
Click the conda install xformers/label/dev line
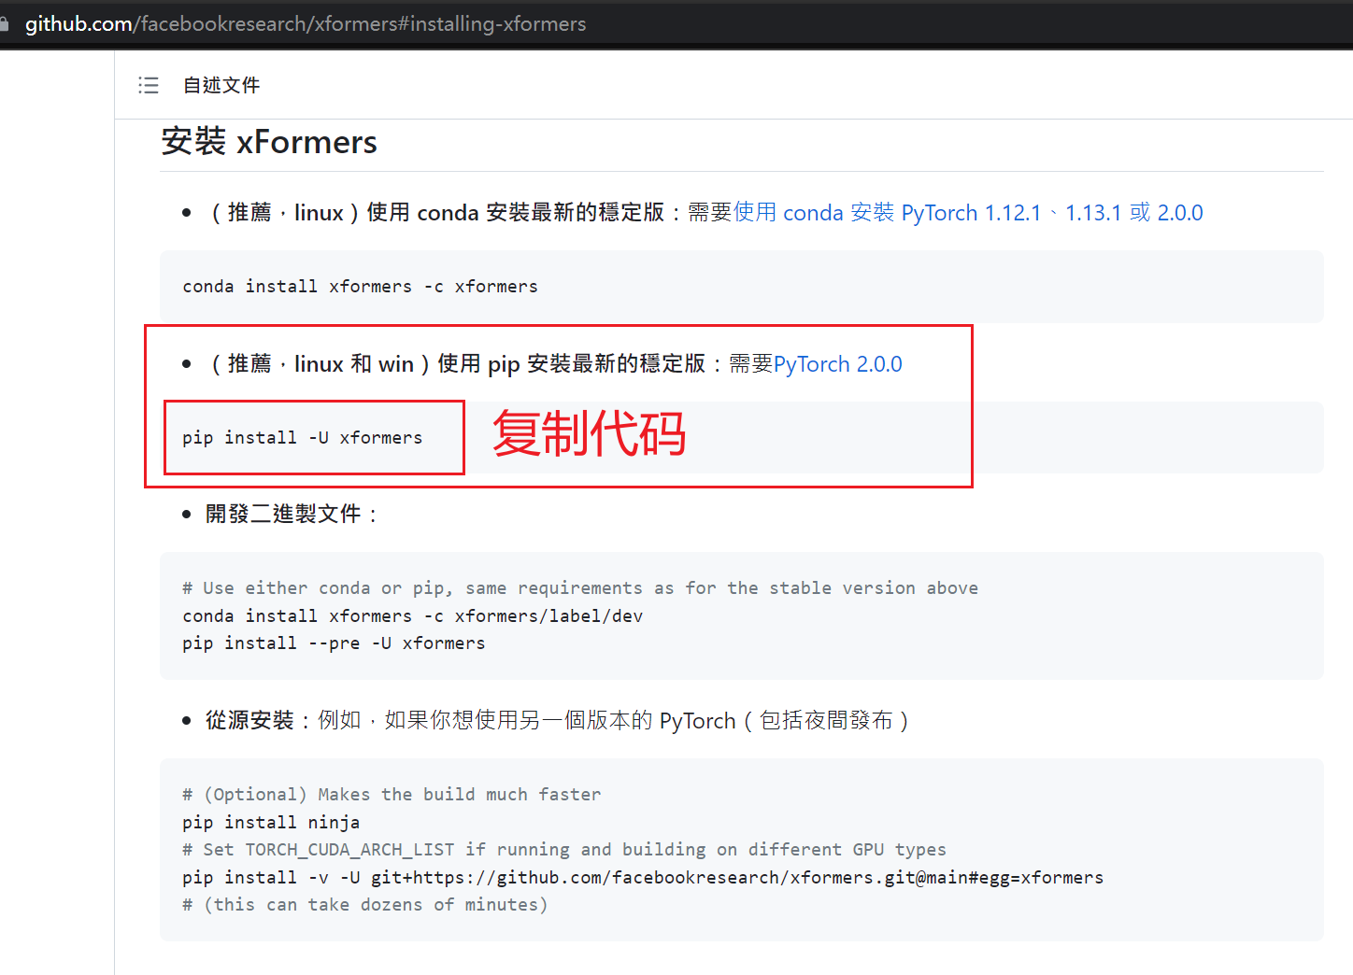click(413, 616)
